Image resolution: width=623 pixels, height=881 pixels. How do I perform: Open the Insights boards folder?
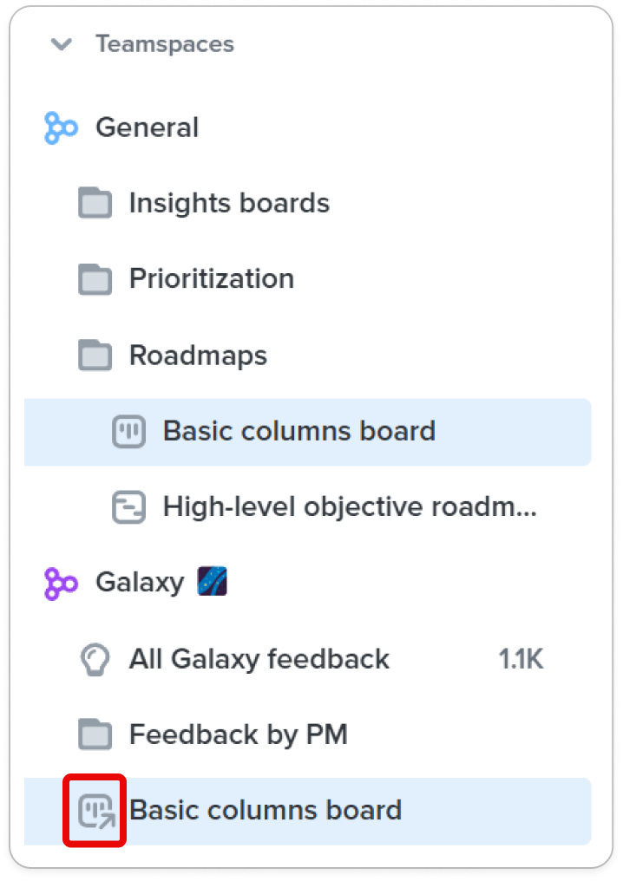pos(229,203)
